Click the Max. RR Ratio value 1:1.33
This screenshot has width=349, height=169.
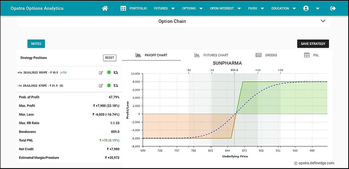[x=115, y=123]
